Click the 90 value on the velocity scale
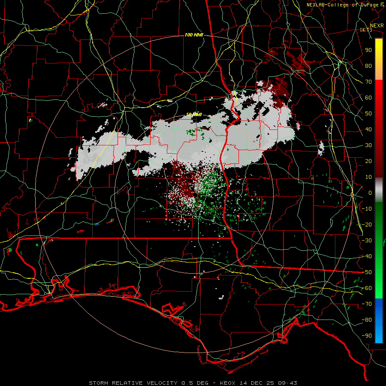Viewport: 386px width, 386px height. tap(368, 50)
